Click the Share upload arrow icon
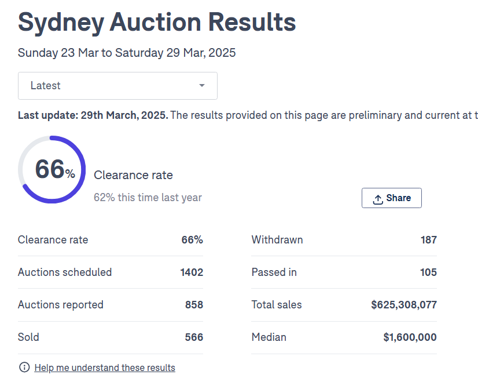 [378, 199]
